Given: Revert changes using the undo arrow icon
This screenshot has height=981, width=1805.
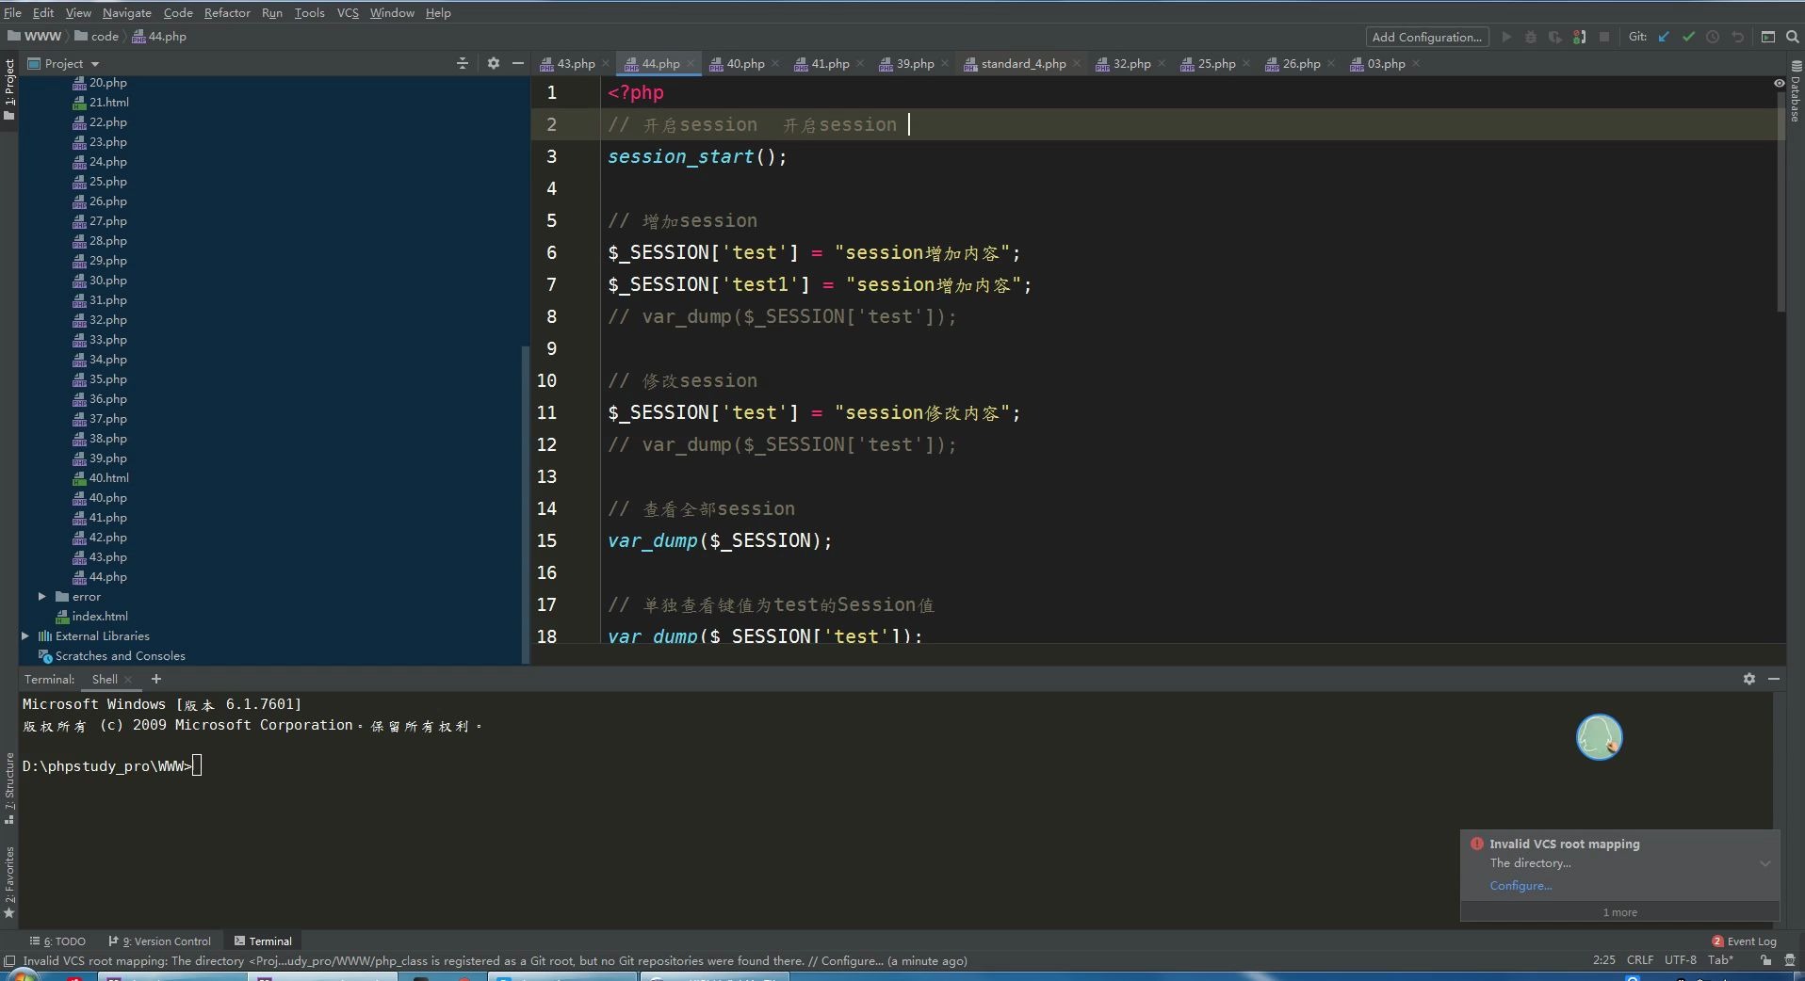Looking at the screenshot, I should (x=1738, y=37).
